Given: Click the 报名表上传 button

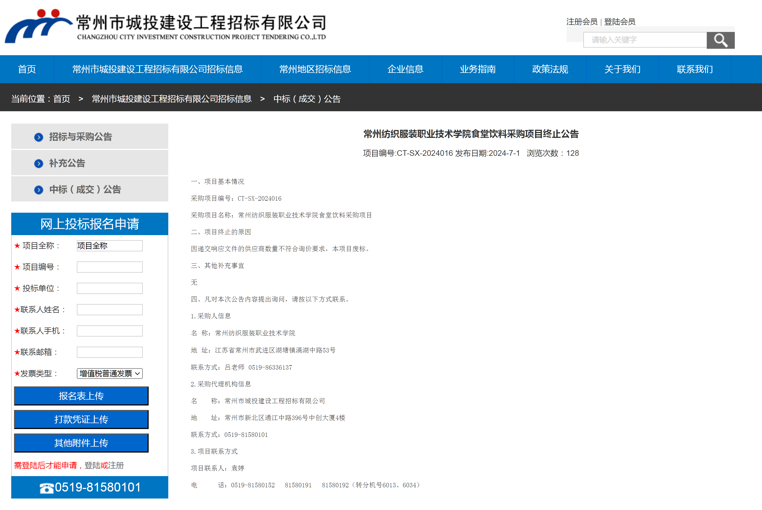Looking at the screenshot, I should (81, 396).
